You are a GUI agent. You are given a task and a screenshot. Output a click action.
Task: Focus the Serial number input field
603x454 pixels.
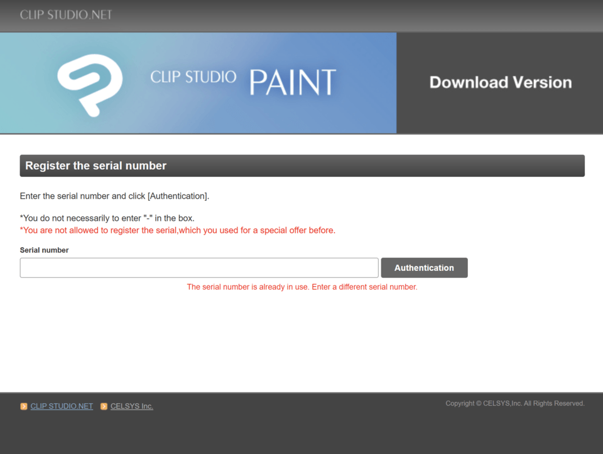click(x=199, y=268)
